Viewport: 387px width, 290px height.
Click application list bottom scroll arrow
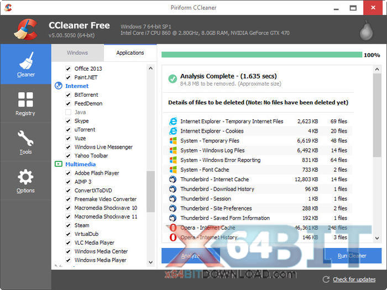pos(150,262)
